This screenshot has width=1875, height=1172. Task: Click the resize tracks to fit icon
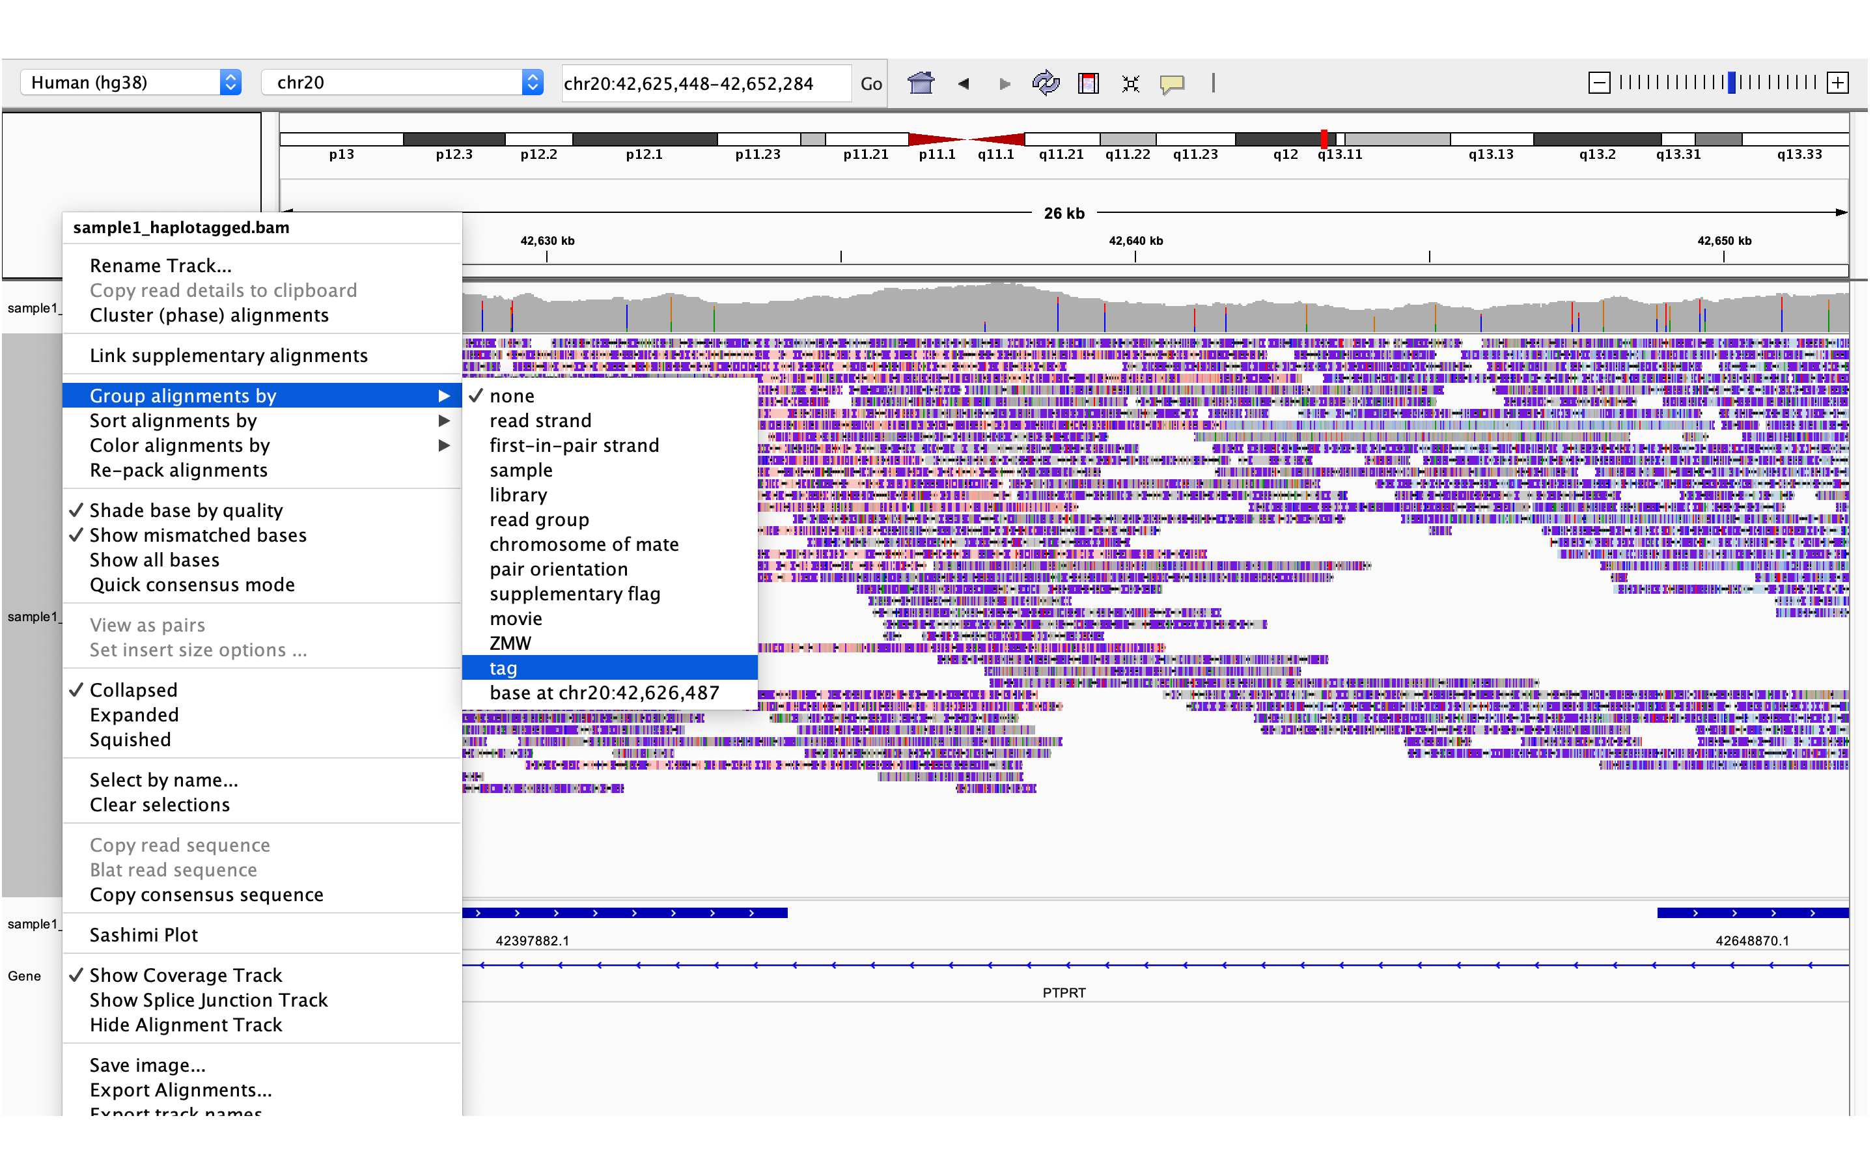[1130, 84]
